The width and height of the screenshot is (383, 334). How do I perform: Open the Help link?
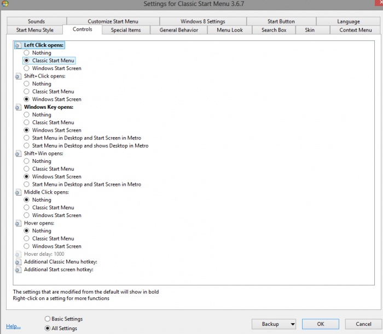[13, 326]
